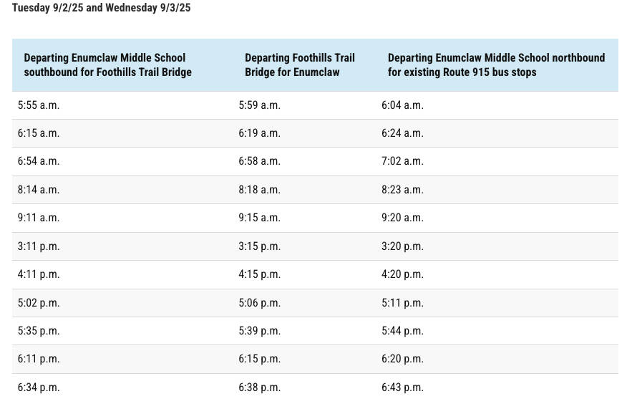
Task: Click the 5:35 p.m. departure cell
Action: 39,331
